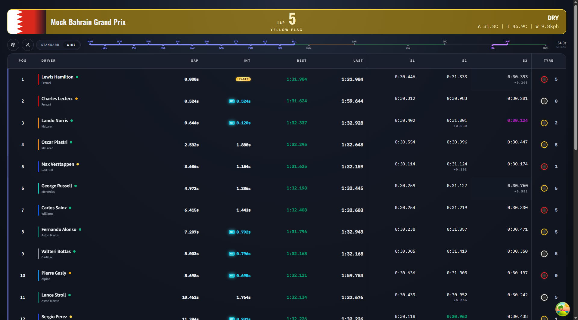
Task: Click the Bahrain flag image
Action: pyautogui.click(x=27, y=22)
